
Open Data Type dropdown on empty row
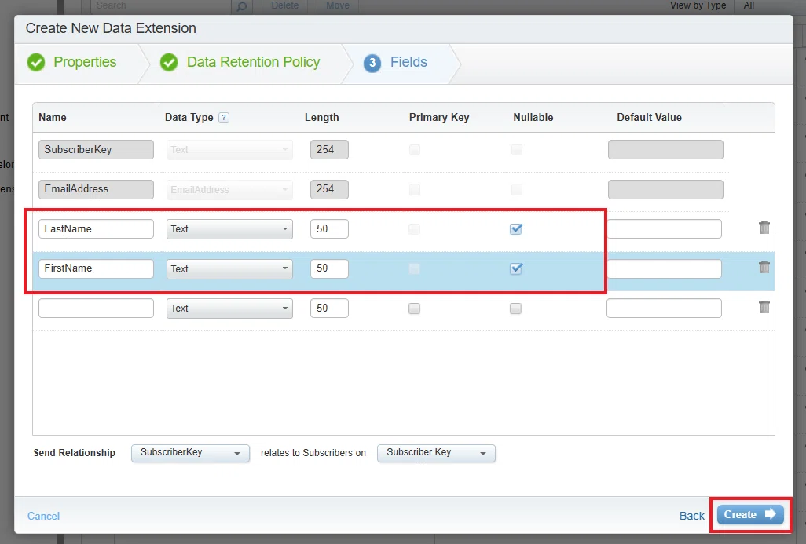point(229,309)
